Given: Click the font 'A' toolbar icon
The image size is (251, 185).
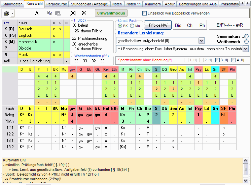Looking at the screenshot, I should 37,13.
